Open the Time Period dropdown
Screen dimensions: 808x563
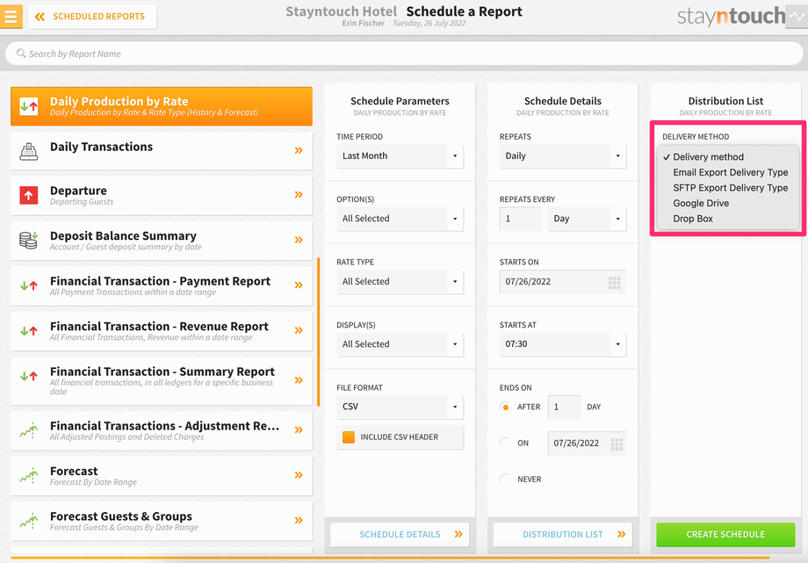point(400,155)
